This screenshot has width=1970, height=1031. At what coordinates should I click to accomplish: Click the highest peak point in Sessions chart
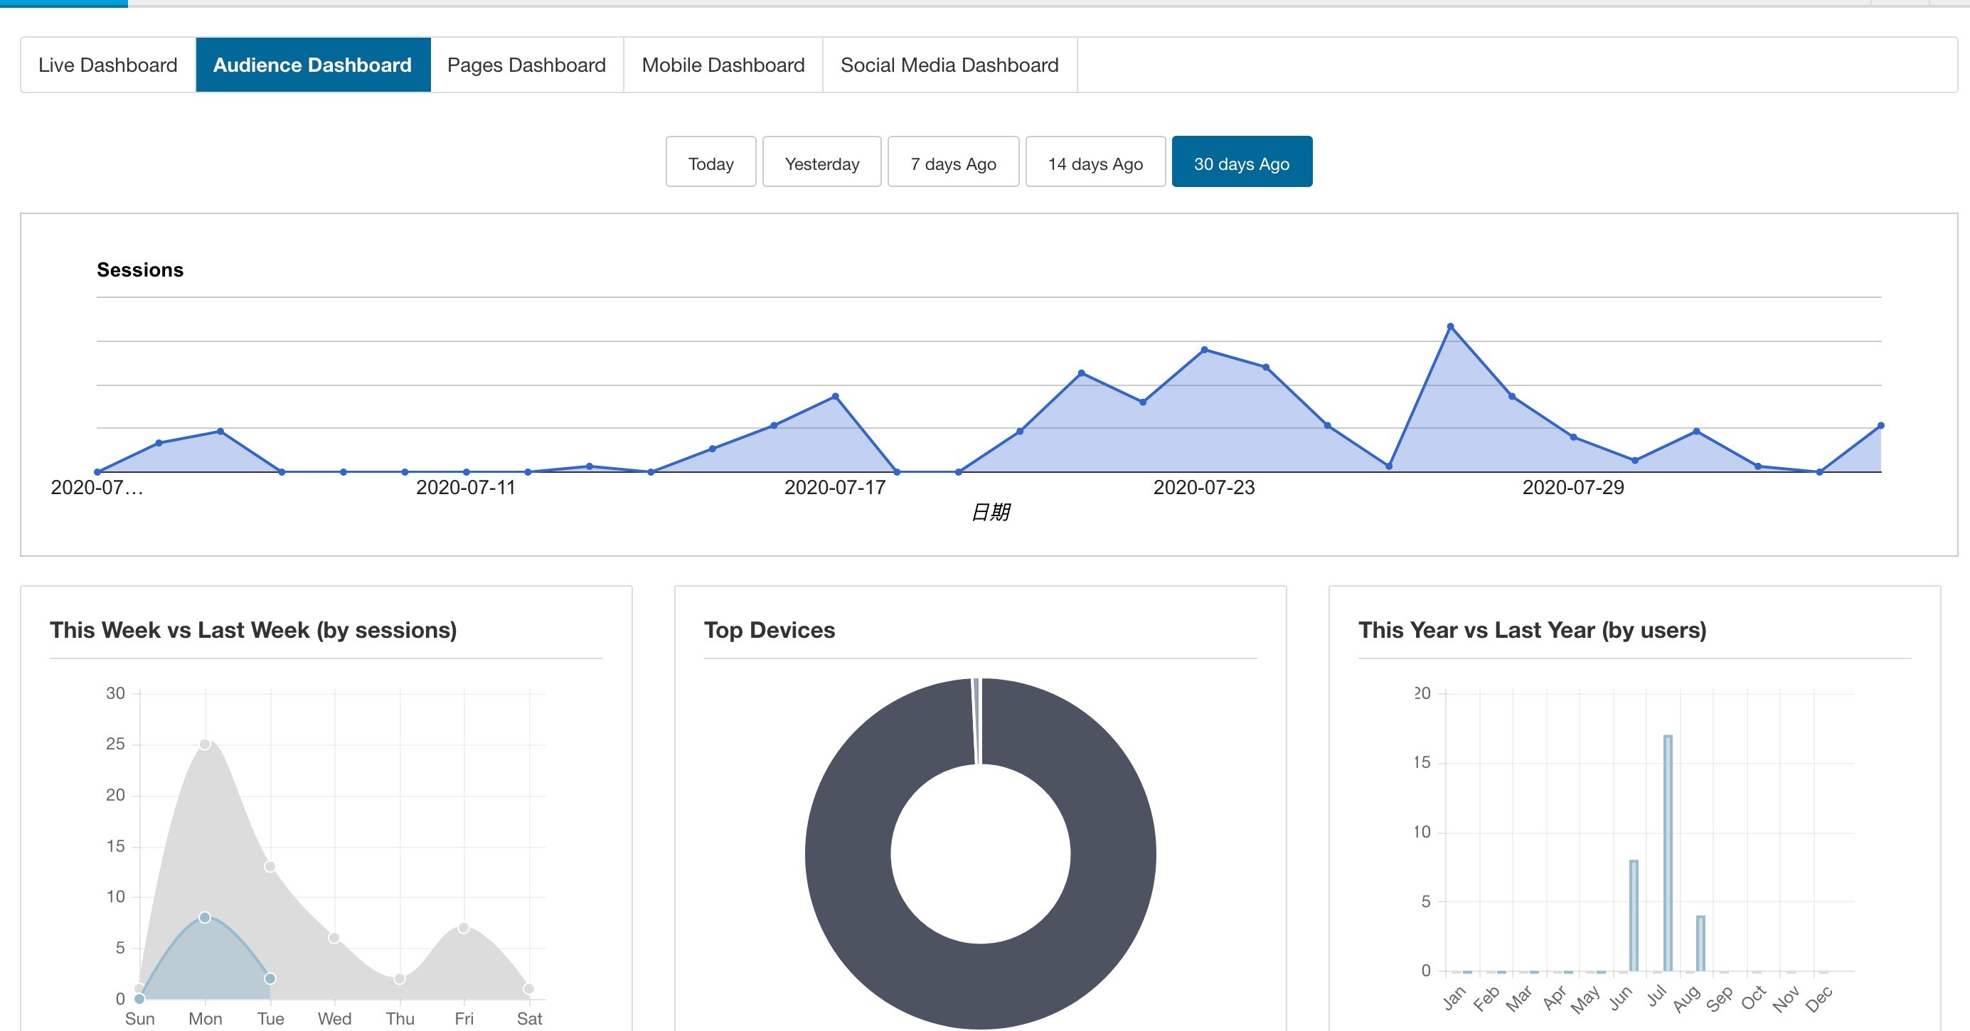[1450, 326]
